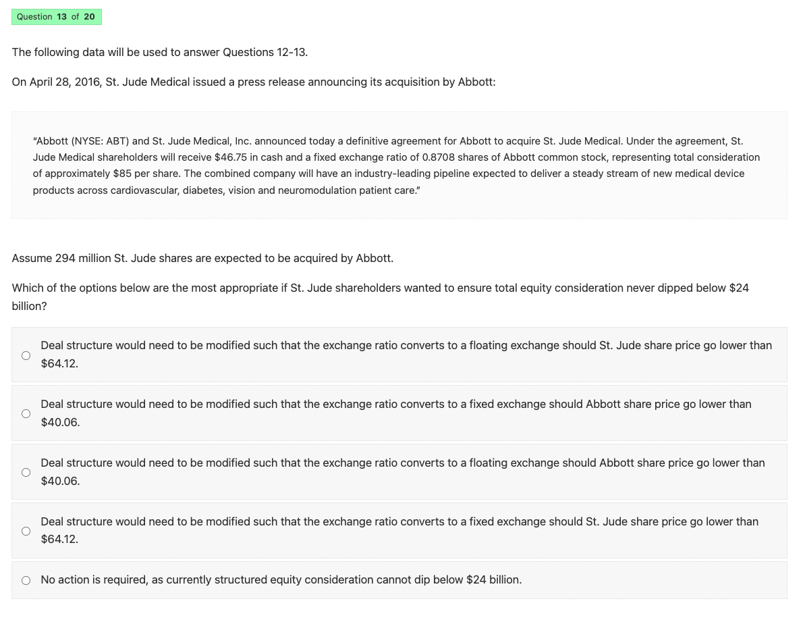Click the radio circle on the fourth answer row
The height and width of the screenshot is (620, 803).
click(x=25, y=531)
